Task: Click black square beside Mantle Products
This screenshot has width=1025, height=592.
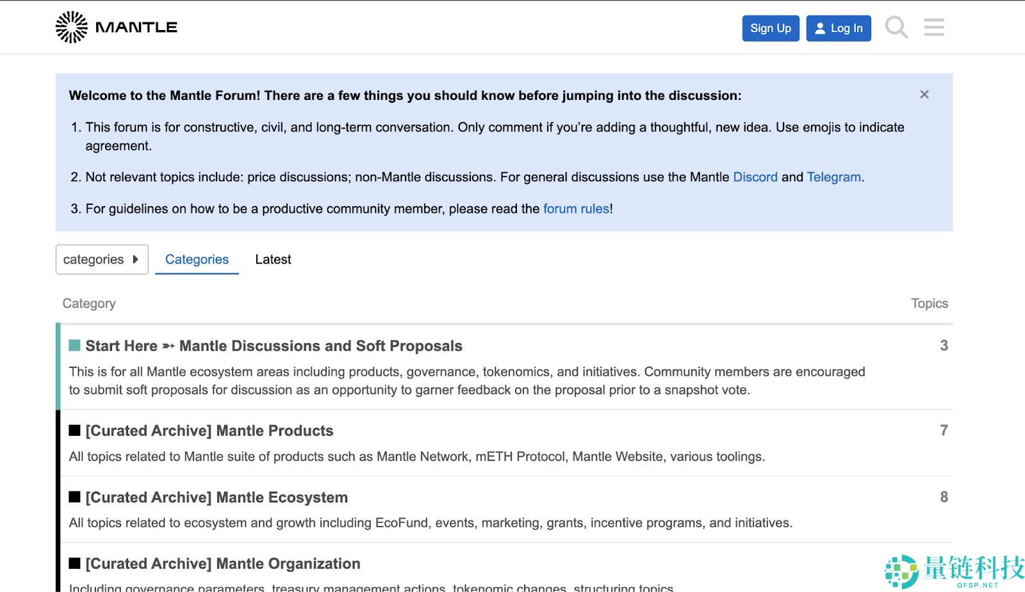Action: click(74, 431)
